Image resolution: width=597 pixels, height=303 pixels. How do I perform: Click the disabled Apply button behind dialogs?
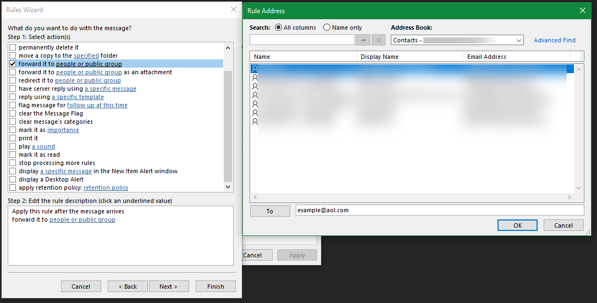pos(297,255)
